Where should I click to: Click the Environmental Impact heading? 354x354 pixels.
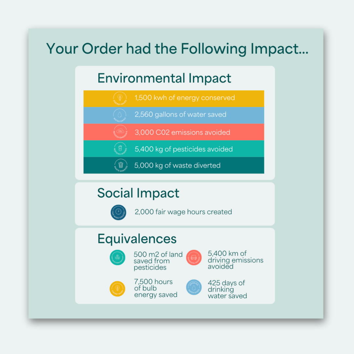[164, 79]
